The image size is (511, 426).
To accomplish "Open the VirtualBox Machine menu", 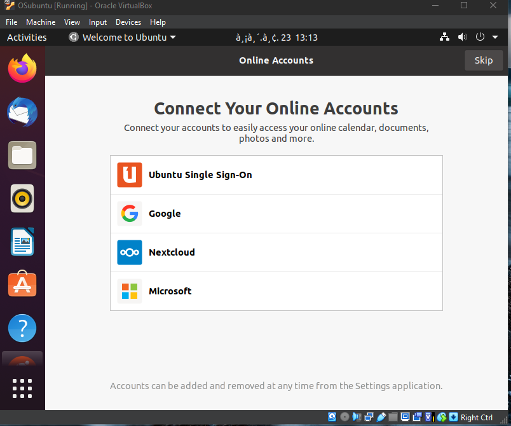I will [x=41, y=22].
